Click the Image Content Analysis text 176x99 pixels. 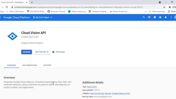click(32, 43)
